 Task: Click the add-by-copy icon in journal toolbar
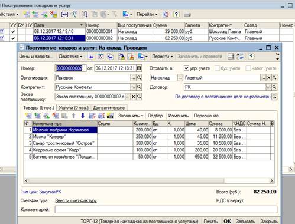tap(35, 14)
